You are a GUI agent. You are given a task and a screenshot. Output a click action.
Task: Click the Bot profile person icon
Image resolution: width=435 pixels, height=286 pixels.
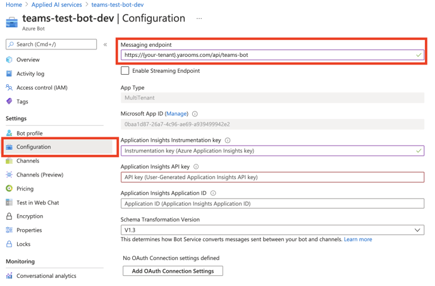(9, 133)
